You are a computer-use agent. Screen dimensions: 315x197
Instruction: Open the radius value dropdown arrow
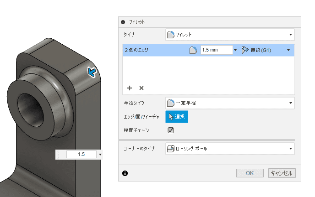tap(235, 50)
